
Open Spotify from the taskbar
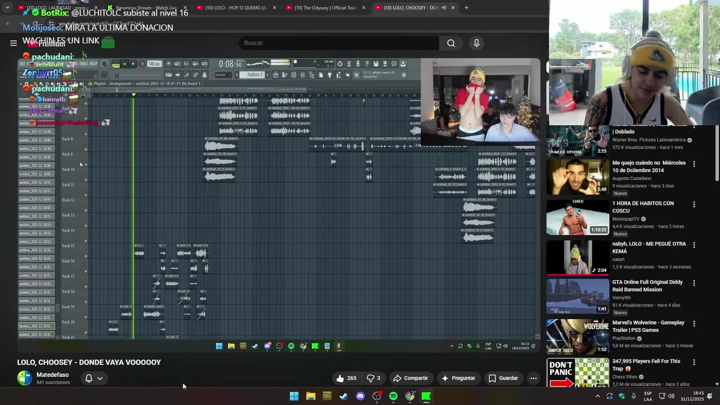[x=393, y=396]
